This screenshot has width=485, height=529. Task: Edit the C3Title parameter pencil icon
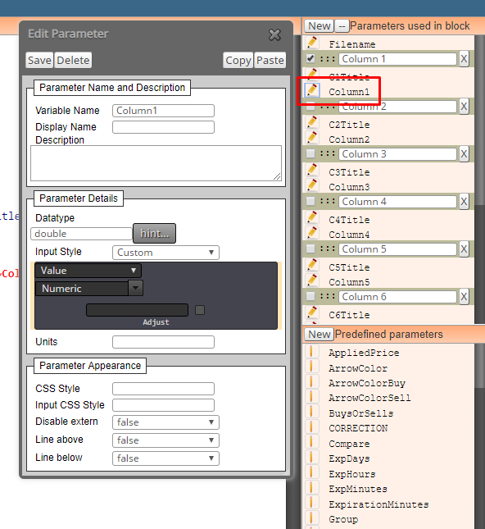[x=312, y=171]
